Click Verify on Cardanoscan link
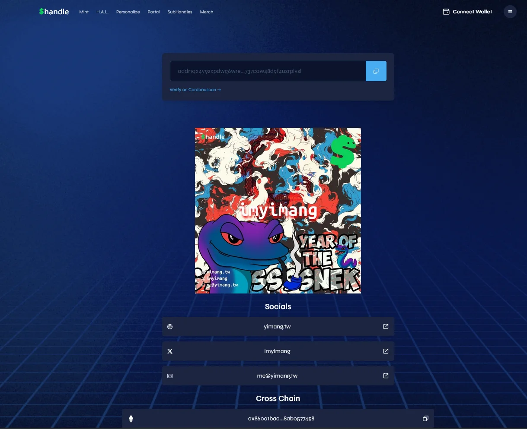 [195, 90]
